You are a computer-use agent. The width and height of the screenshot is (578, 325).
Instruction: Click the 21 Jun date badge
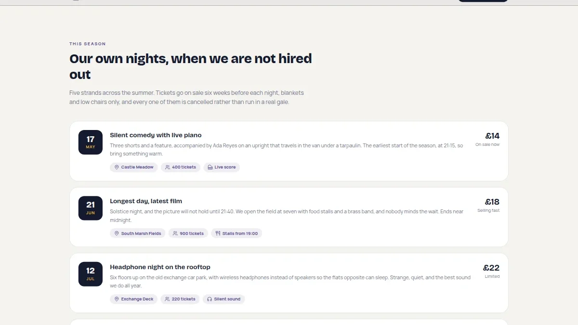tap(91, 208)
